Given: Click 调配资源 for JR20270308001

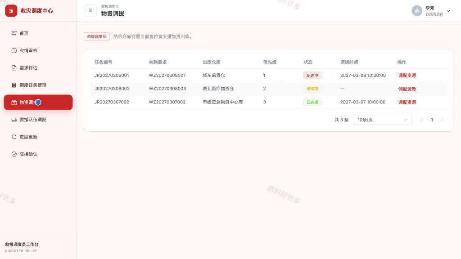Looking at the screenshot, I should (x=407, y=76).
